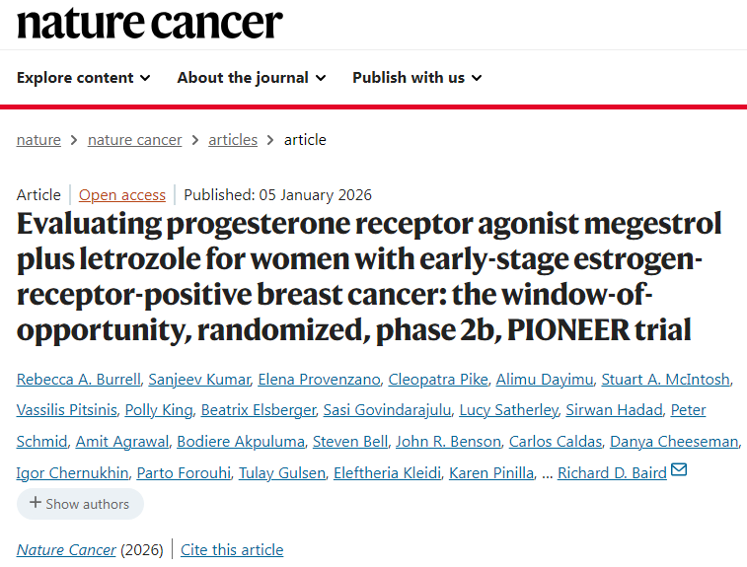Go to the nature breadcrumb link
The width and height of the screenshot is (747, 567).
pos(38,140)
